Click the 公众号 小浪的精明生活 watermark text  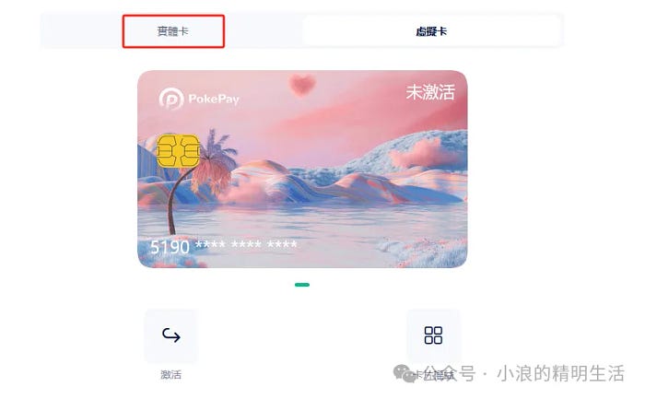[524, 373]
